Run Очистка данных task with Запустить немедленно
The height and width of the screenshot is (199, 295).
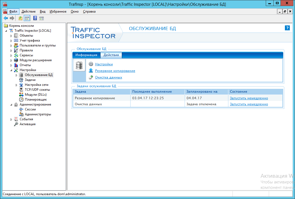[x=249, y=104]
